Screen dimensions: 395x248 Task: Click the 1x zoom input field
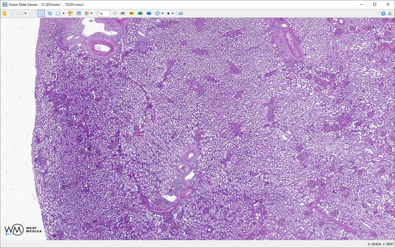[104, 13]
